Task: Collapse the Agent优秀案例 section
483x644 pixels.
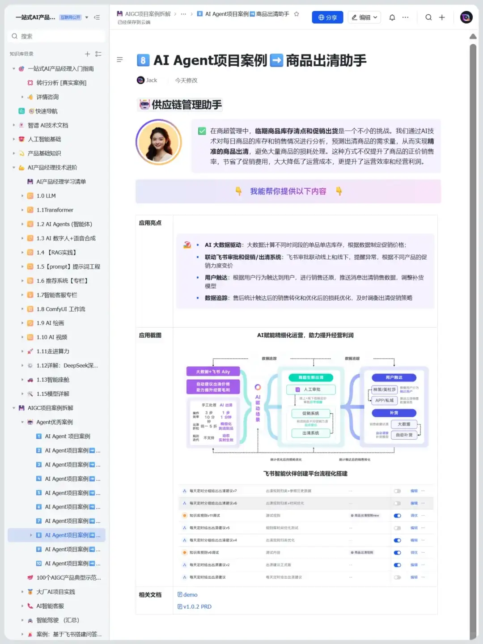Action: pos(22,422)
